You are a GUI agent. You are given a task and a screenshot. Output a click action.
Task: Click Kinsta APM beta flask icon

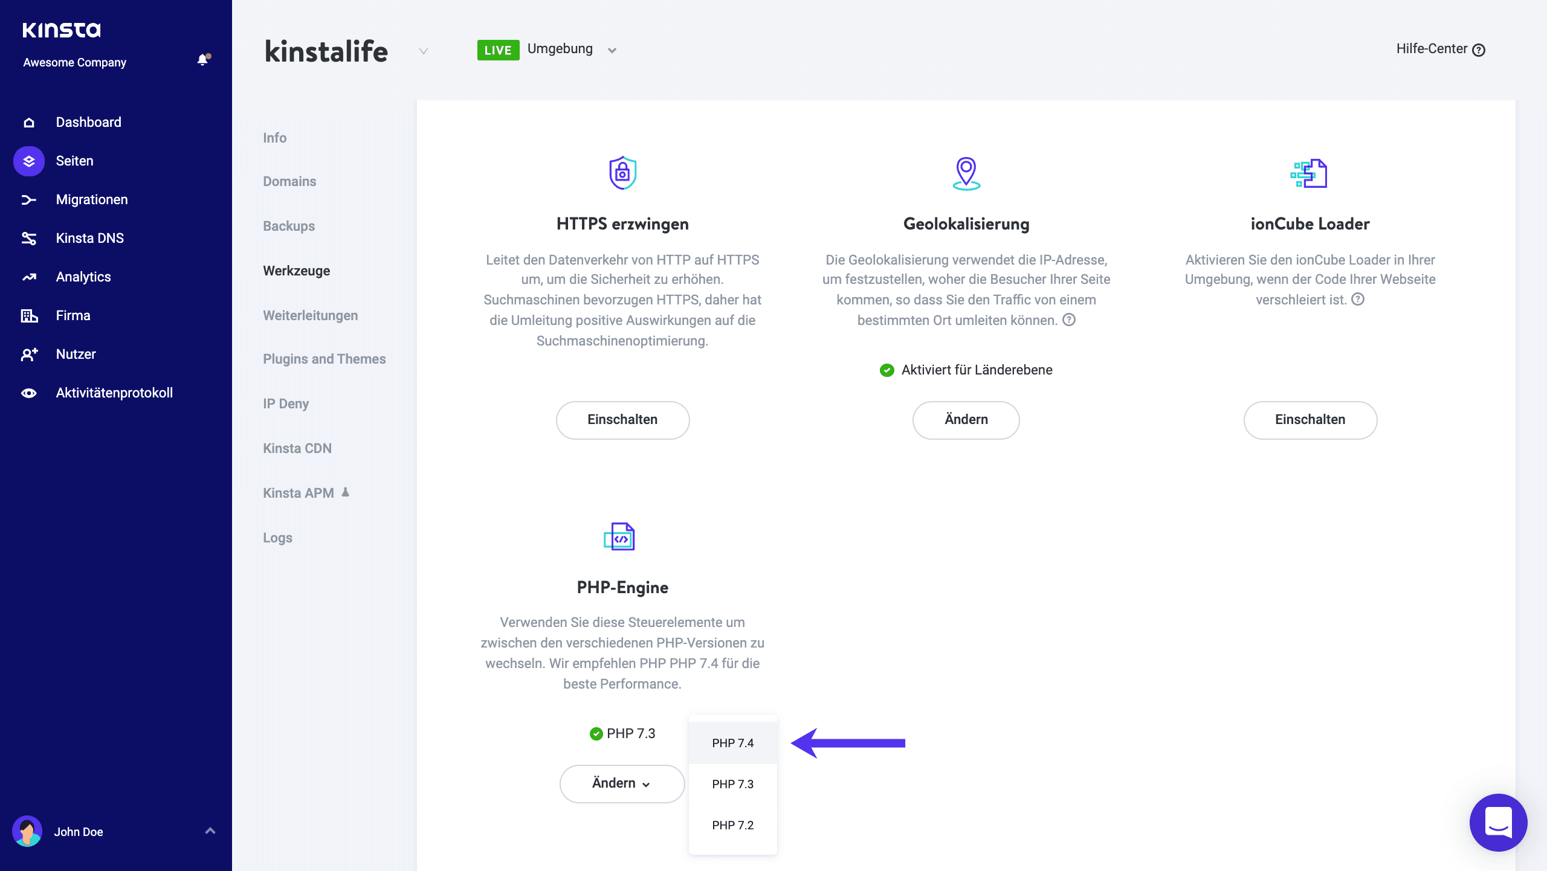(x=346, y=492)
